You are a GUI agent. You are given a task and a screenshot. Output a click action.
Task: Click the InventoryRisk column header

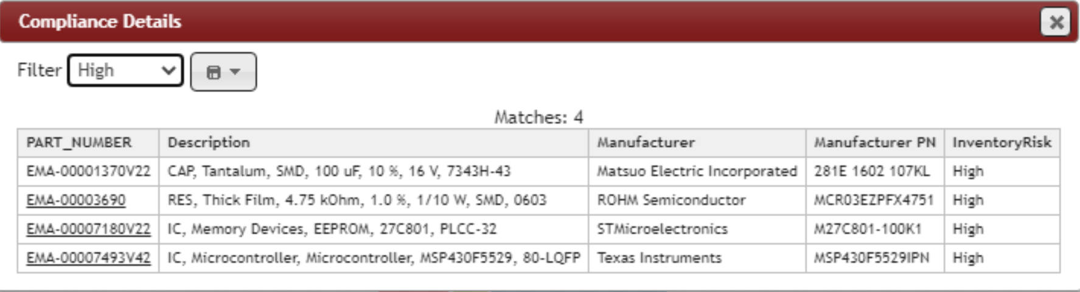(x=1002, y=143)
